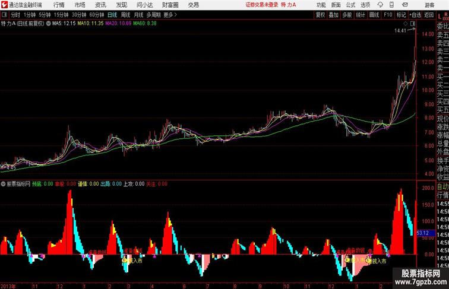
Task: Open the 功能 menu
Action: [x=321, y=5]
